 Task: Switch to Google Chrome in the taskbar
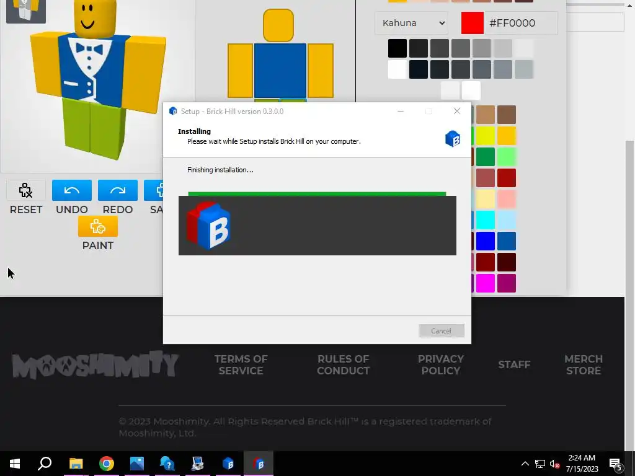pyautogui.click(x=107, y=464)
